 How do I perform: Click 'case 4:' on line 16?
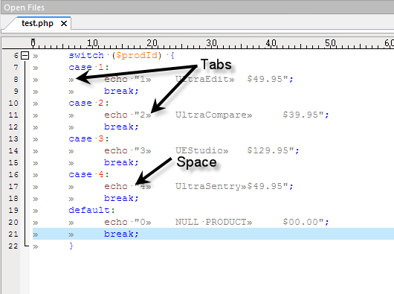point(88,174)
